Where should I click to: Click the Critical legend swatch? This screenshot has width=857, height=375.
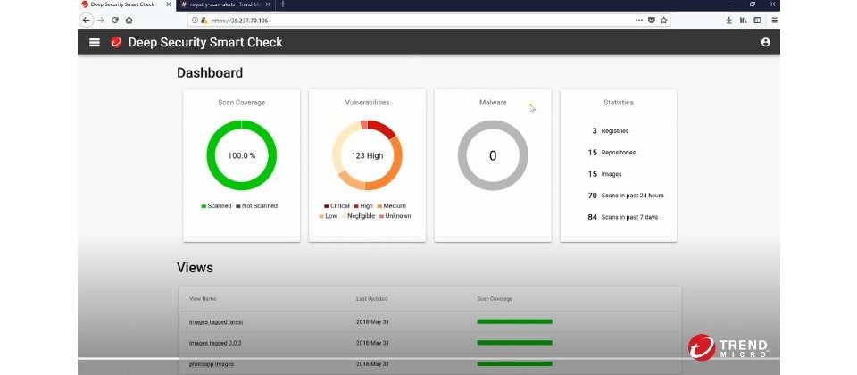pyautogui.click(x=327, y=206)
